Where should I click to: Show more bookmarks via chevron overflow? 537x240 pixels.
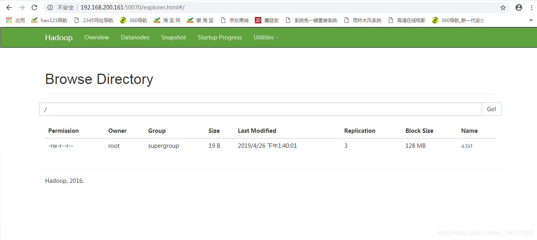[x=531, y=20]
